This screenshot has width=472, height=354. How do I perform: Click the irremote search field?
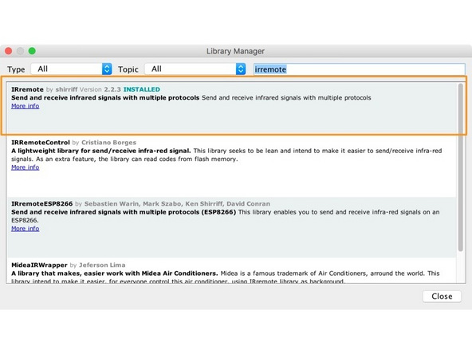click(359, 69)
